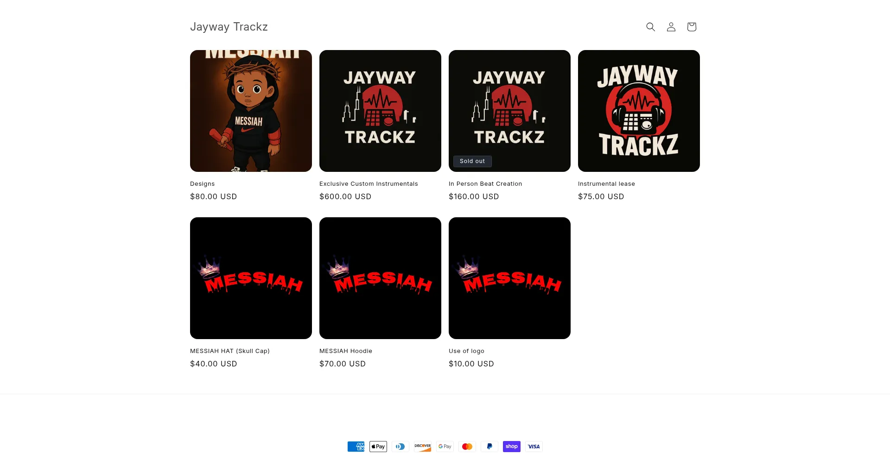Select the MESSIAH Hoodie product thumbnail
Viewport: 890px width, 460px height.
(380, 278)
